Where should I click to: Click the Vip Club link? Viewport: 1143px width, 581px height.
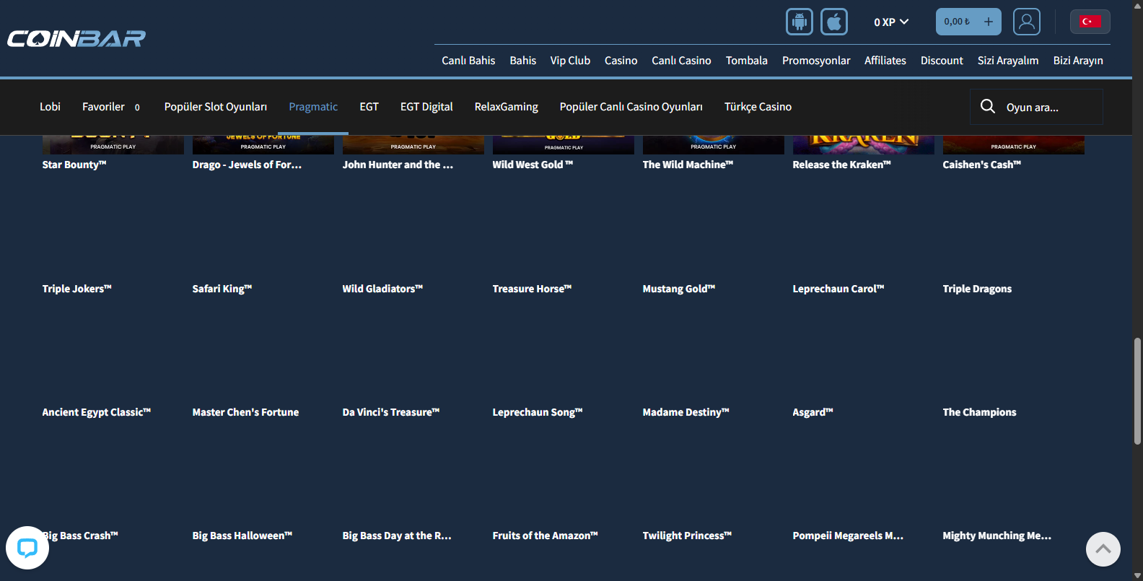point(570,61)
